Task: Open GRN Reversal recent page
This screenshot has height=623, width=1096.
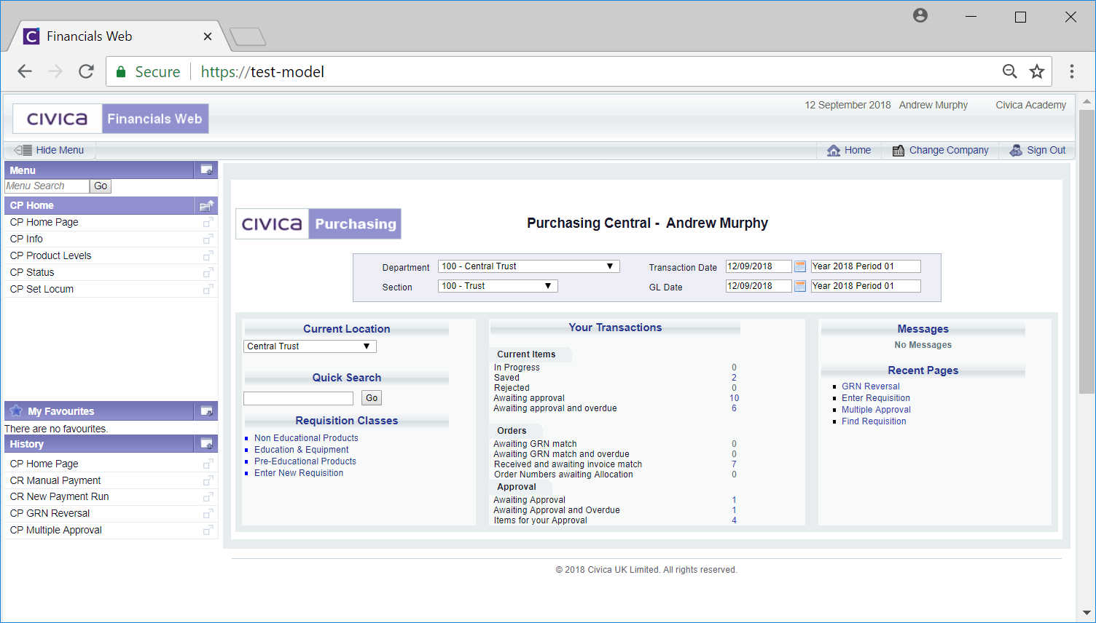Action: point(871,386)
